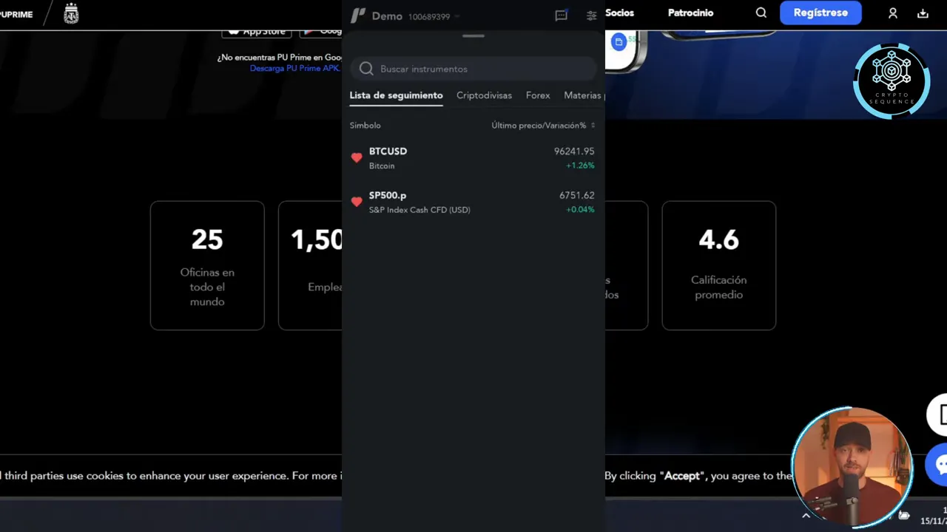The width and height of the screenshot is (947, 532).
Task: Sort by Último precio/Variación% column
Action: point(543,126)
